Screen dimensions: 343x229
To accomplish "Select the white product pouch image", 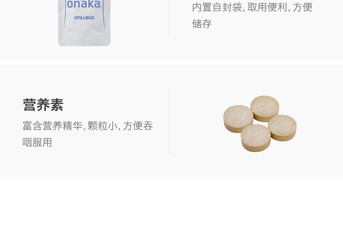I will click(84, 23).
